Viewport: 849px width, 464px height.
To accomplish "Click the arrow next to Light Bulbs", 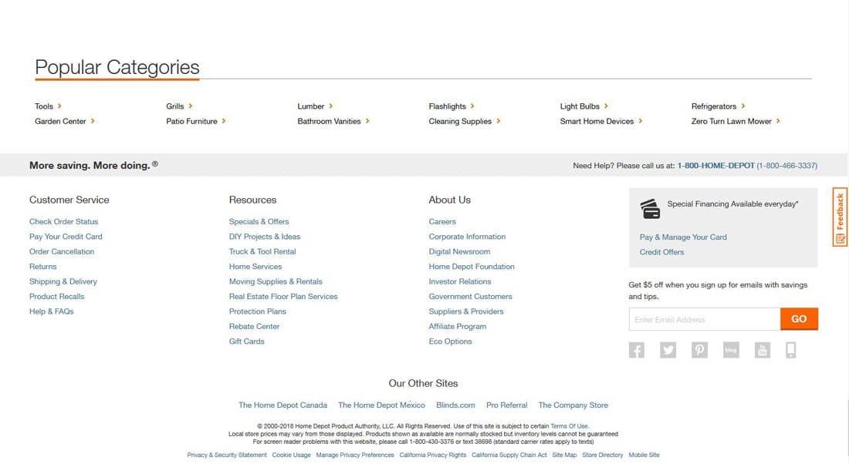I will pyautogui.click(x=606, y=106).
